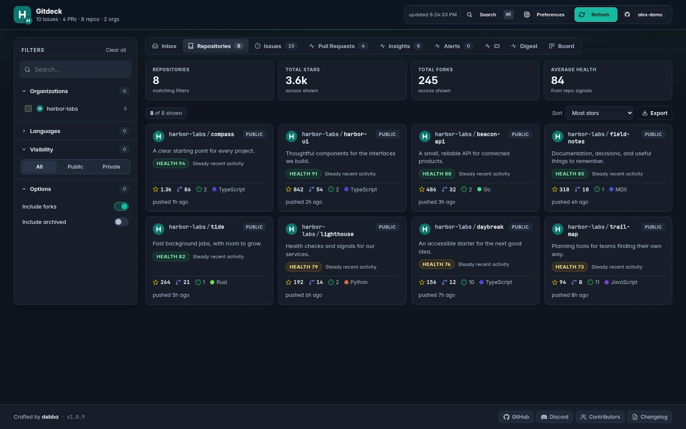Click the field-notes repository avatar icon
This screenshot has height=429, width=686.
pyautogui.click(x=557, y=136)
